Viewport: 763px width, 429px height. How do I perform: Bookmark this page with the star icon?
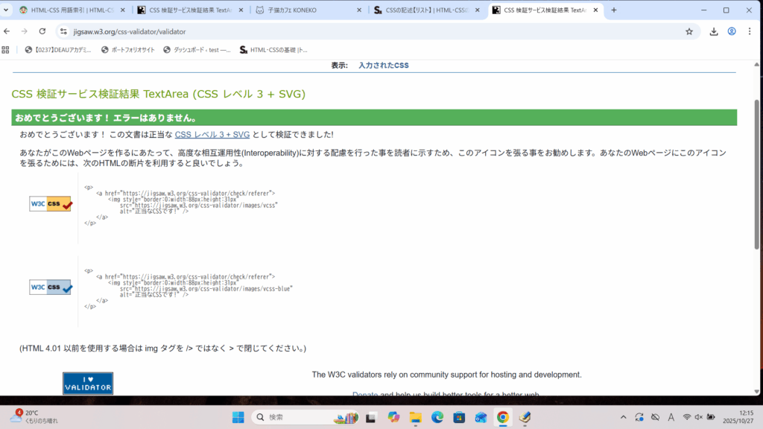click(689, 32)
